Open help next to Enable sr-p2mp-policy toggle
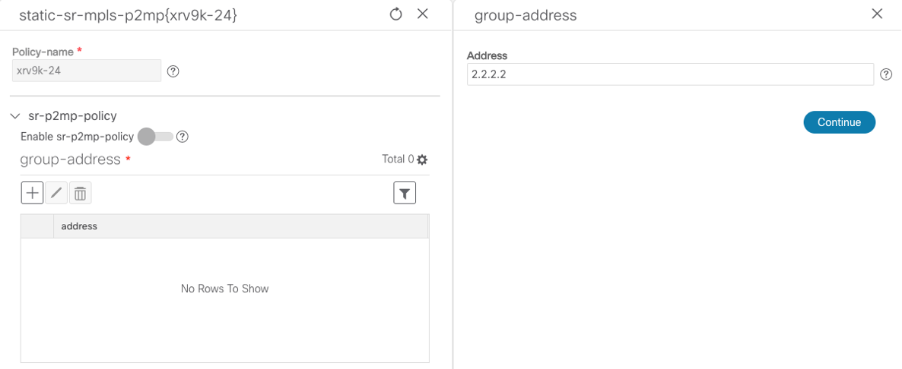 (182, 137)
